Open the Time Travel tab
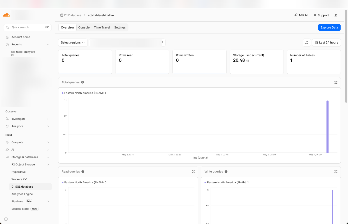The image size is (348, 224). point(102,27)
